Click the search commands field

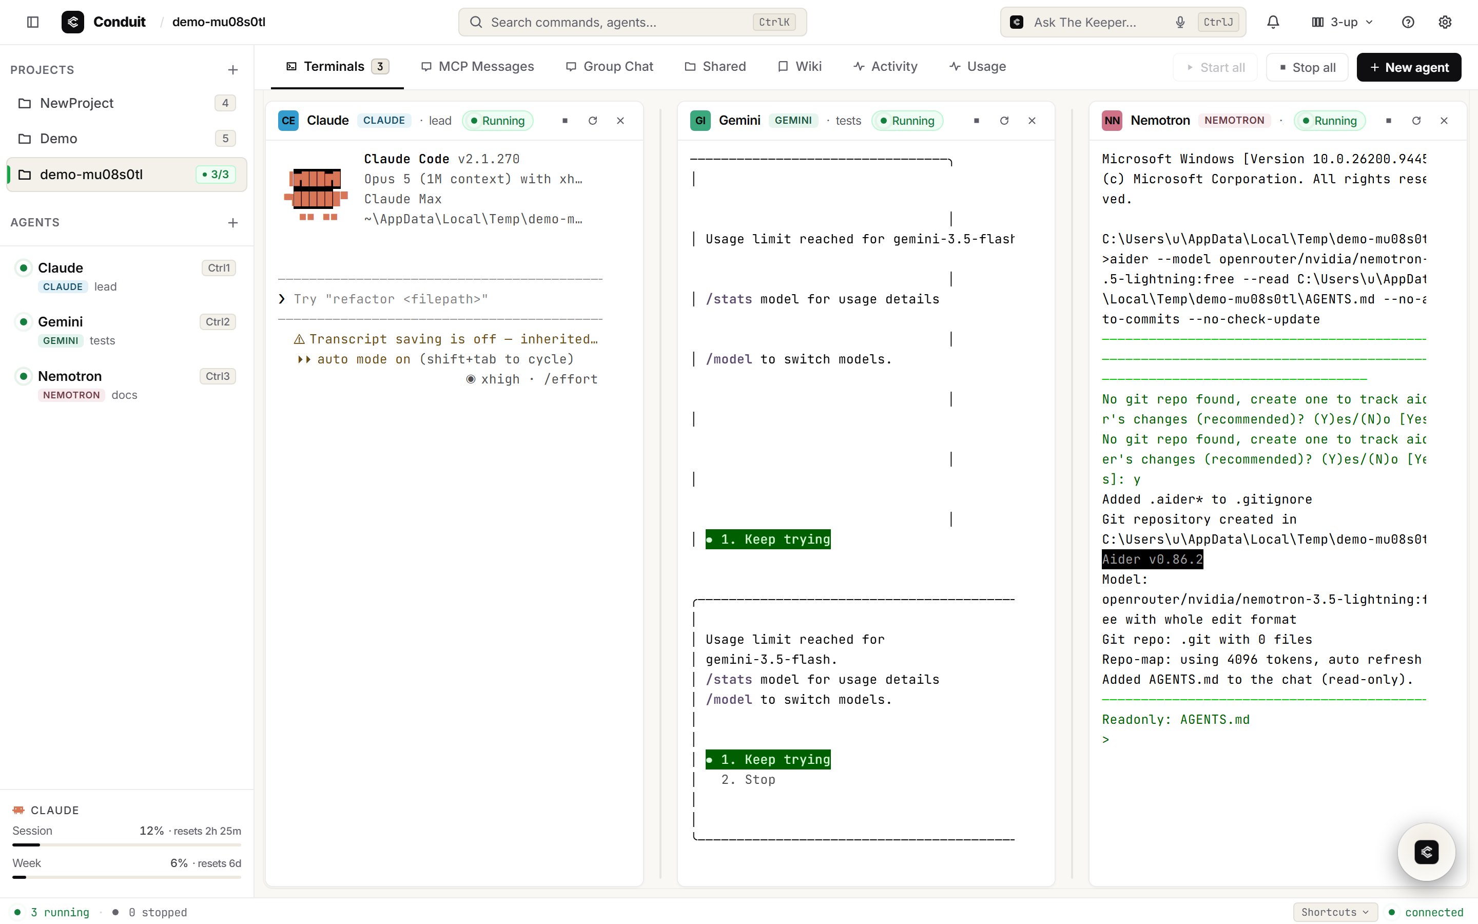[632, 22]
